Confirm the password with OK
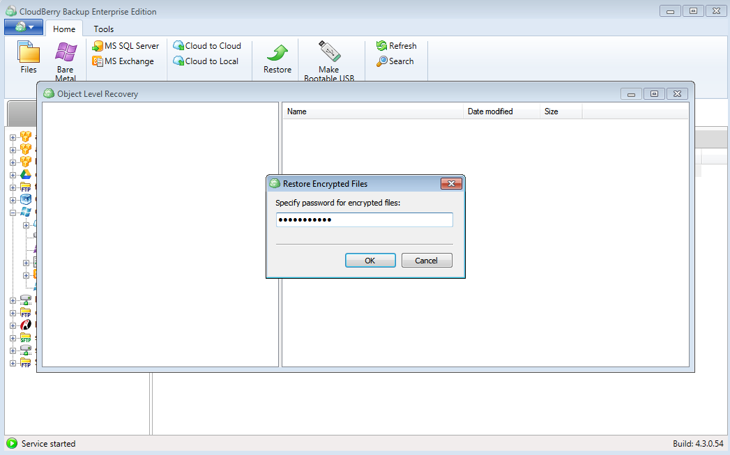Screen dimensions: 730x455 [x=370, y=261]
